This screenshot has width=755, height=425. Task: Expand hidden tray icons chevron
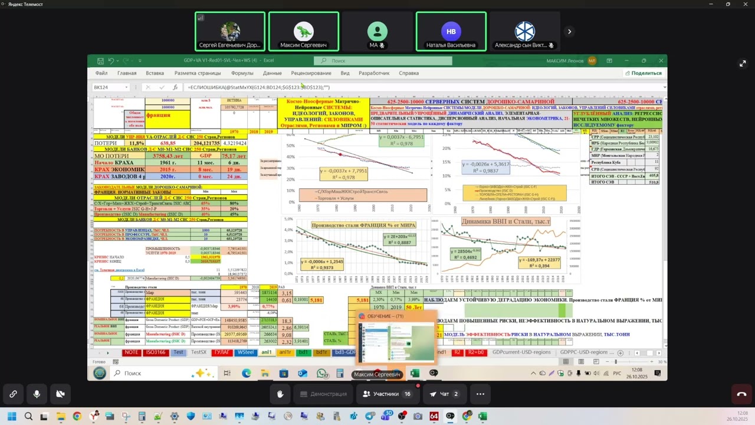pyautogui.click(x=534, y=373)
